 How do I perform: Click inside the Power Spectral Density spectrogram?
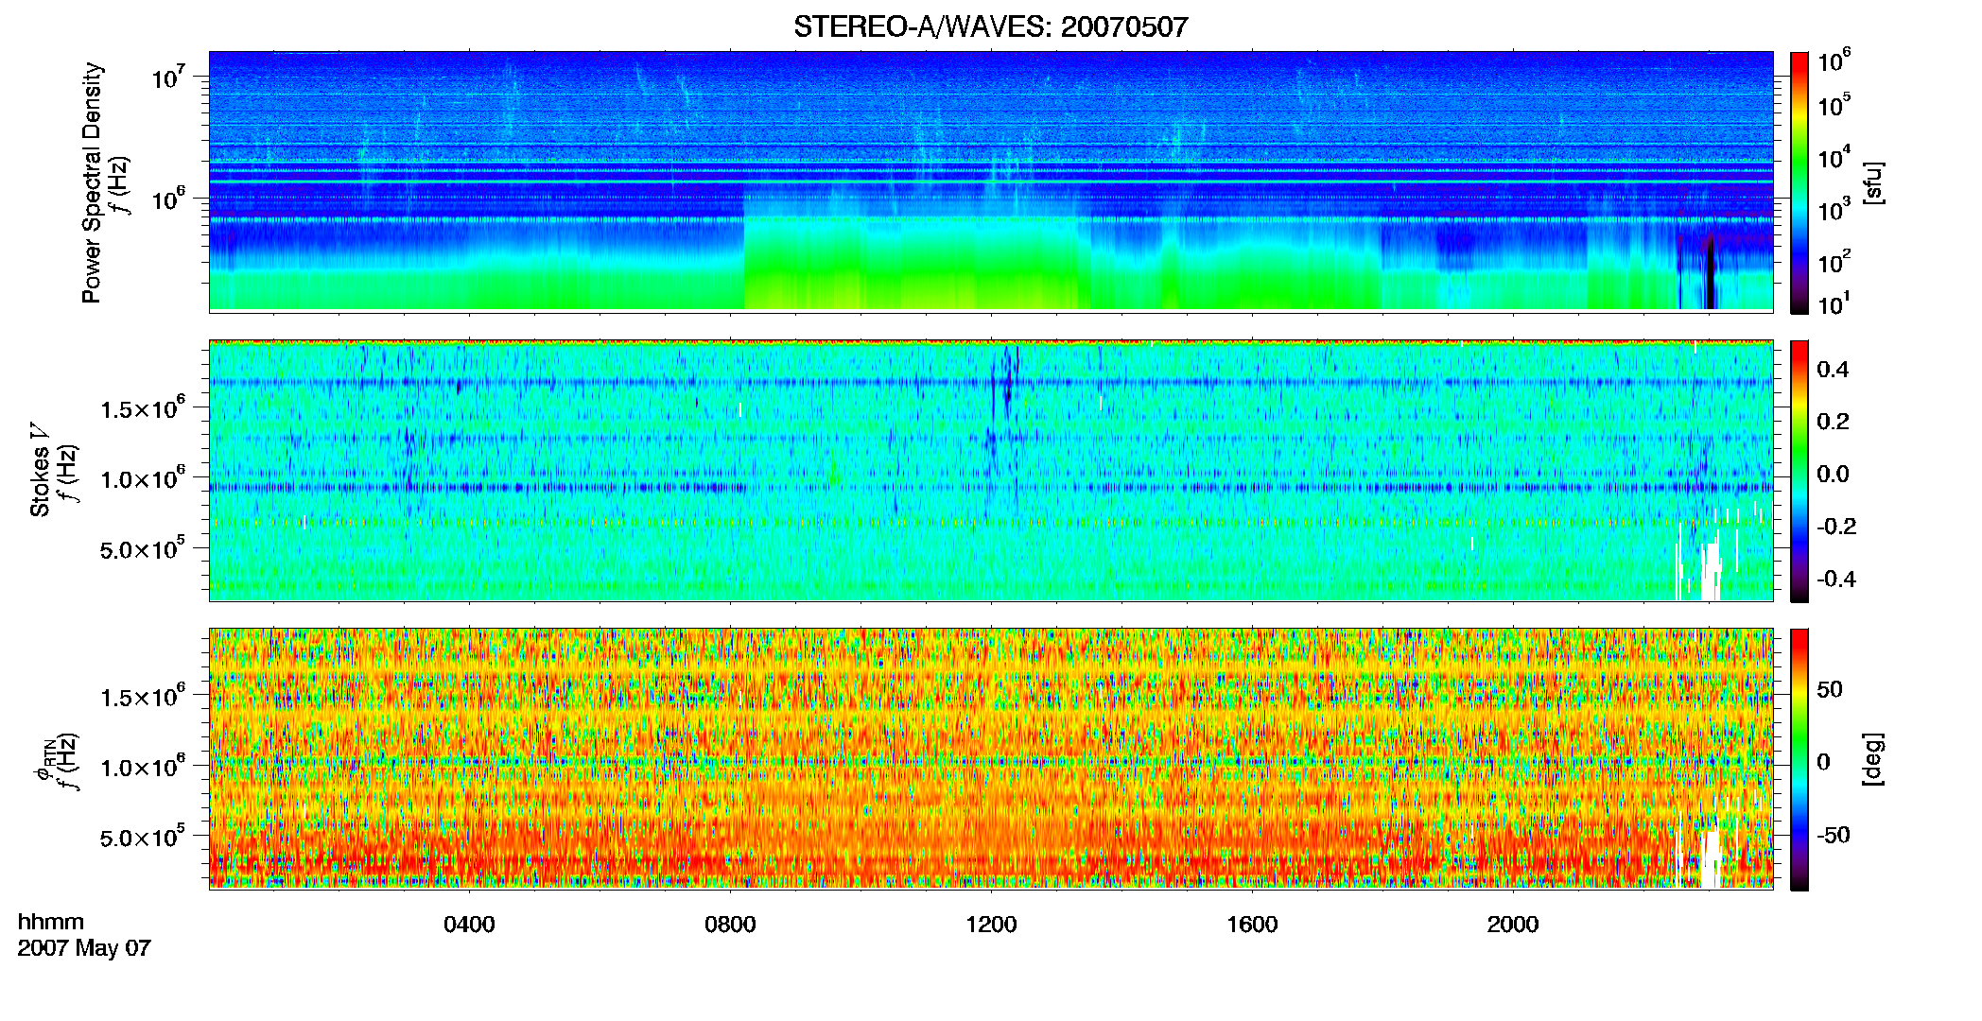[991, 181]
